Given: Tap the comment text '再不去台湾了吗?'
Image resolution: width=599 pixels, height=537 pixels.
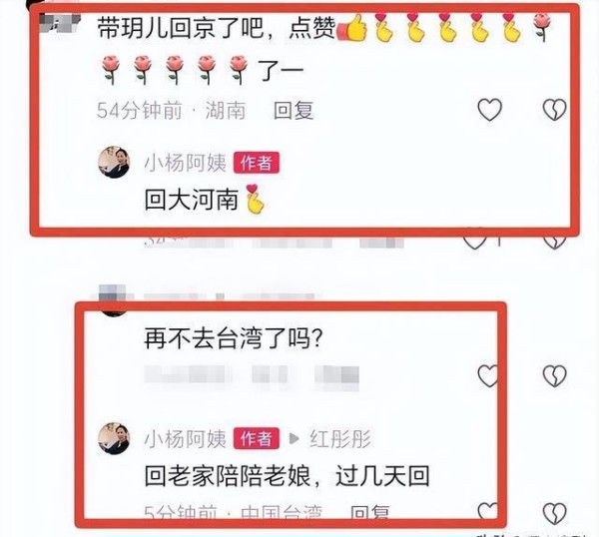Looking at the screenshot, I should (233, 338).
